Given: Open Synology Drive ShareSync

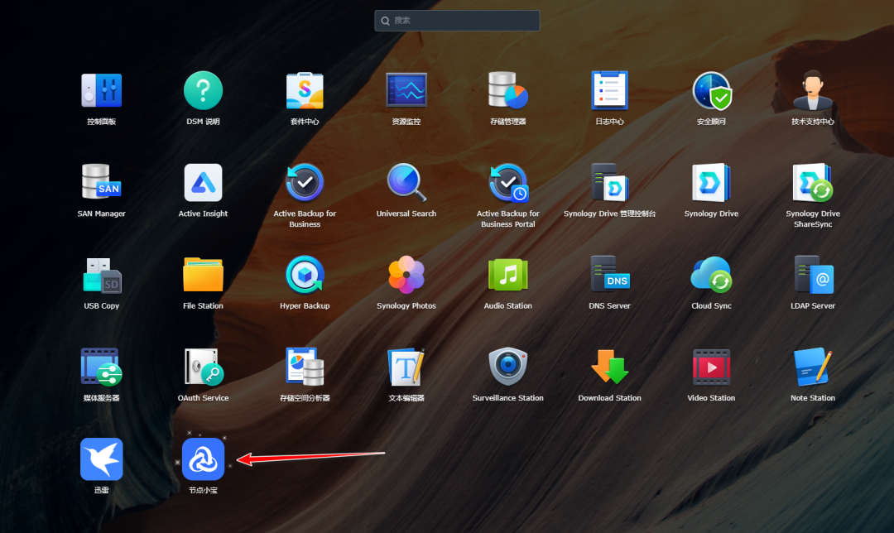Looking at the screenshot, I should tap(813, 182).
